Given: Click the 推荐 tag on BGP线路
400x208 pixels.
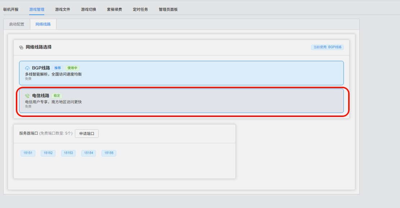Looking at the screenshot, I should pos(58,68).
